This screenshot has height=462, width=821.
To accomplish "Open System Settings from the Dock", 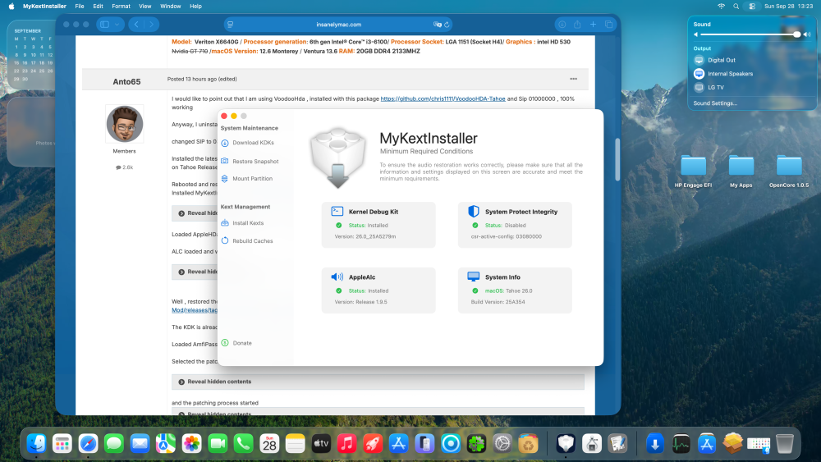I will pos(502,444).
